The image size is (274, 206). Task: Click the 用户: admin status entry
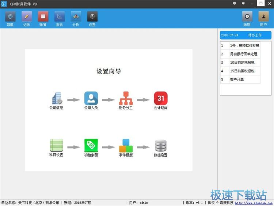coord(138,203)
